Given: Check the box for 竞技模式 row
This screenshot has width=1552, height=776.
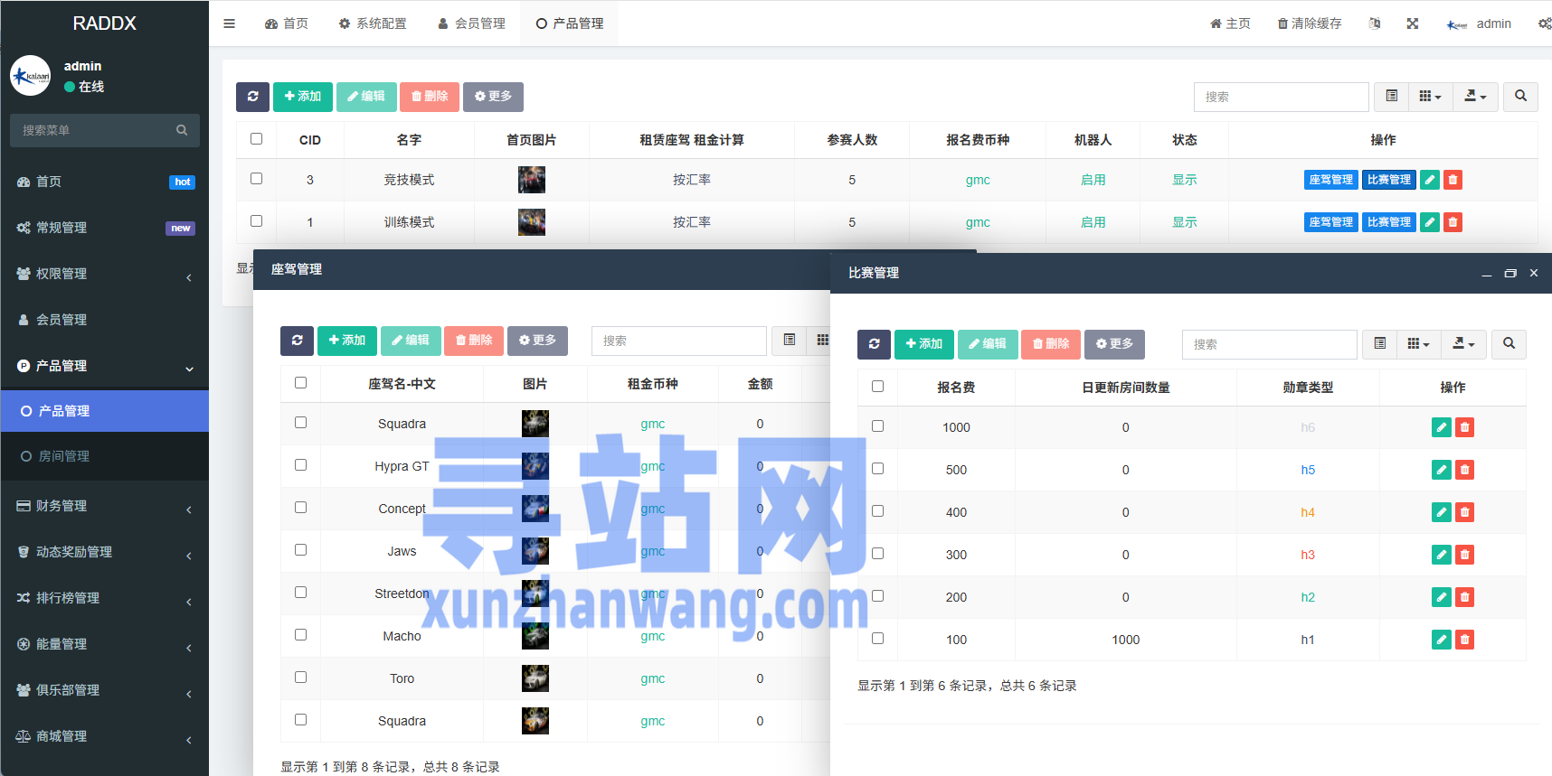Looking at the screenshot, I should 256,179.
